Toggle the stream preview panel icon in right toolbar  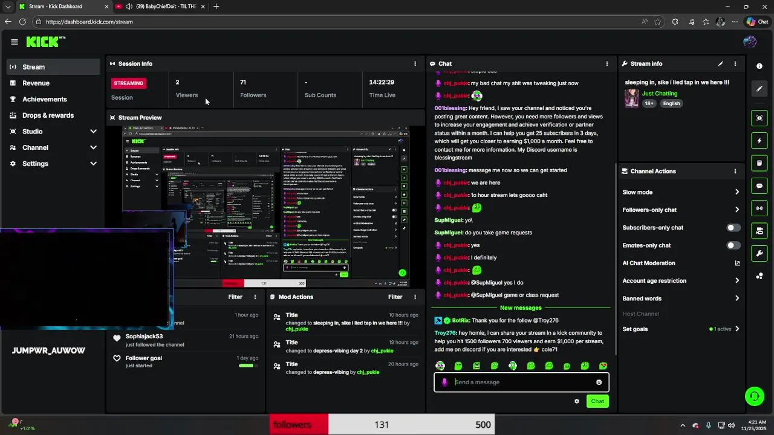tap(759, 118)
